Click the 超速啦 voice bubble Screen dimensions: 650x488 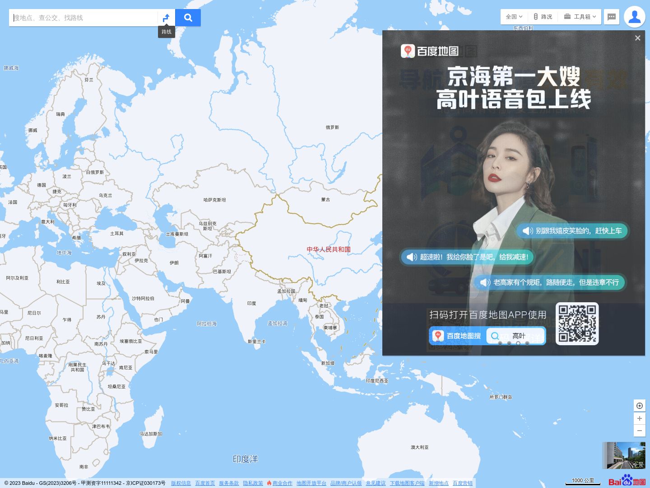pos(468,257)
